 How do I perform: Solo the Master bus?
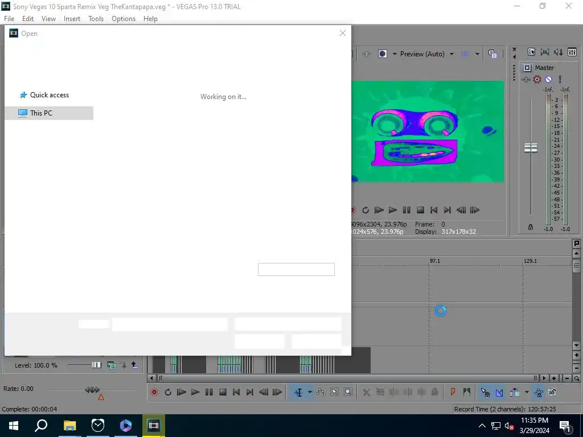click(560, 79)
